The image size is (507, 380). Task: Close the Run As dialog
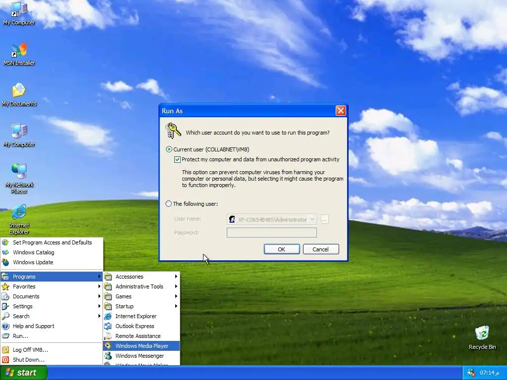click(x=341, y=111)
